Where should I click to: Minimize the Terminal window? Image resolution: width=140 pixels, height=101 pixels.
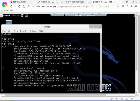91,27
